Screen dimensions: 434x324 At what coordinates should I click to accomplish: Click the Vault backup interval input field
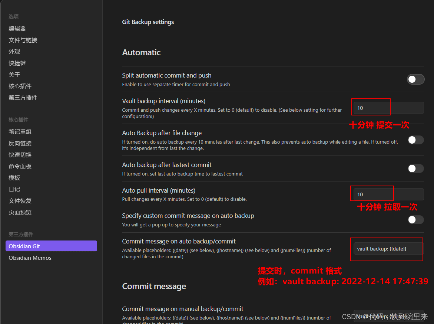(x=388, y=108)
